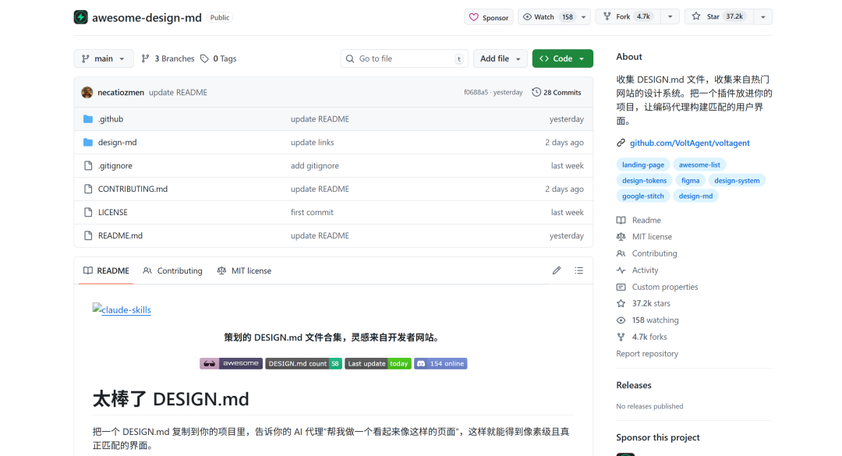View the 37.2k stars link

pos(643,303)
